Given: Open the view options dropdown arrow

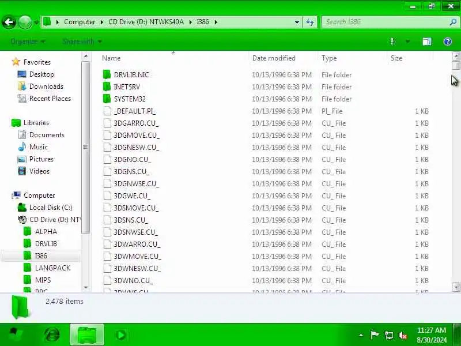Looking at the screenshot, I should coord(407,42).
